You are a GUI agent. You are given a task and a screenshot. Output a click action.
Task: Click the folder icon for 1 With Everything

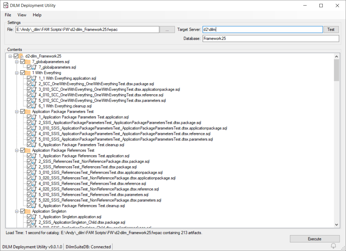point(28,73)
